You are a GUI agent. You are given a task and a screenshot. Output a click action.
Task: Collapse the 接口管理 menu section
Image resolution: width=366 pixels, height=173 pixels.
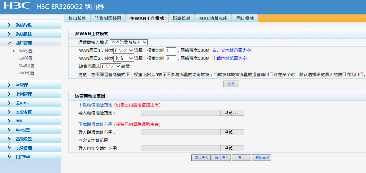tap(30, 43)
